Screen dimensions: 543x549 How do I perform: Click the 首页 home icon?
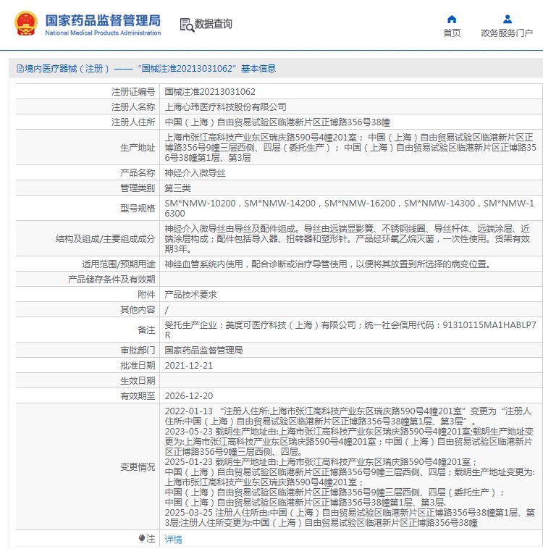point(452,20)
